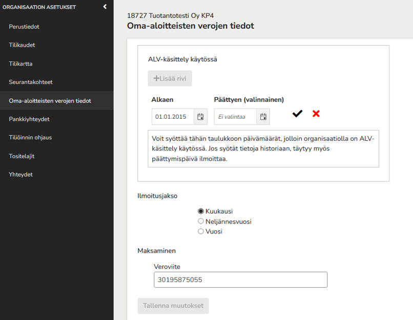
Task: Click the Veroviite field label
Action: pyautogui.click(x=167, y=267)
